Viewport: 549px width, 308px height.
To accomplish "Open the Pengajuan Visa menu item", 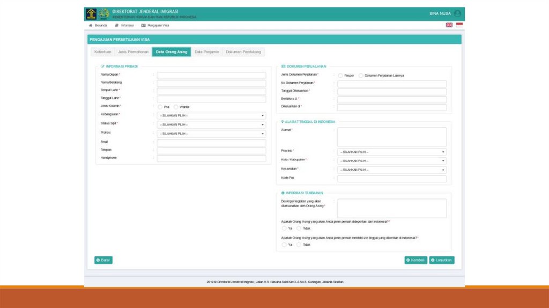I will [x=155, y=25].
